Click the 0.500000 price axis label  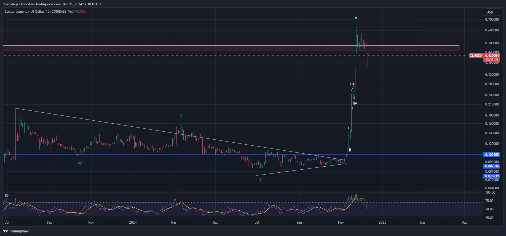[x=492, y=43]
